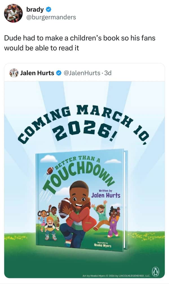Image resolution: width=169 pixels, height=284 pixels.
Task: Click the @JalenHurts handle in quoted tweet
Action: (82, 73)
